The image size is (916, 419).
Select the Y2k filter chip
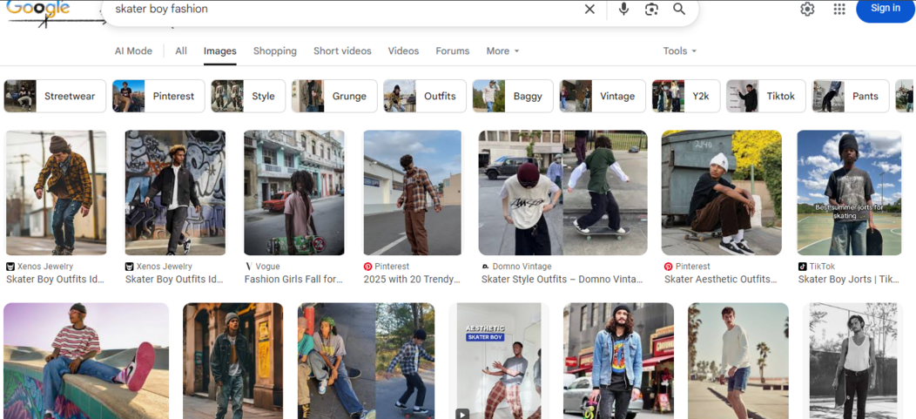(x=686, y=97)
